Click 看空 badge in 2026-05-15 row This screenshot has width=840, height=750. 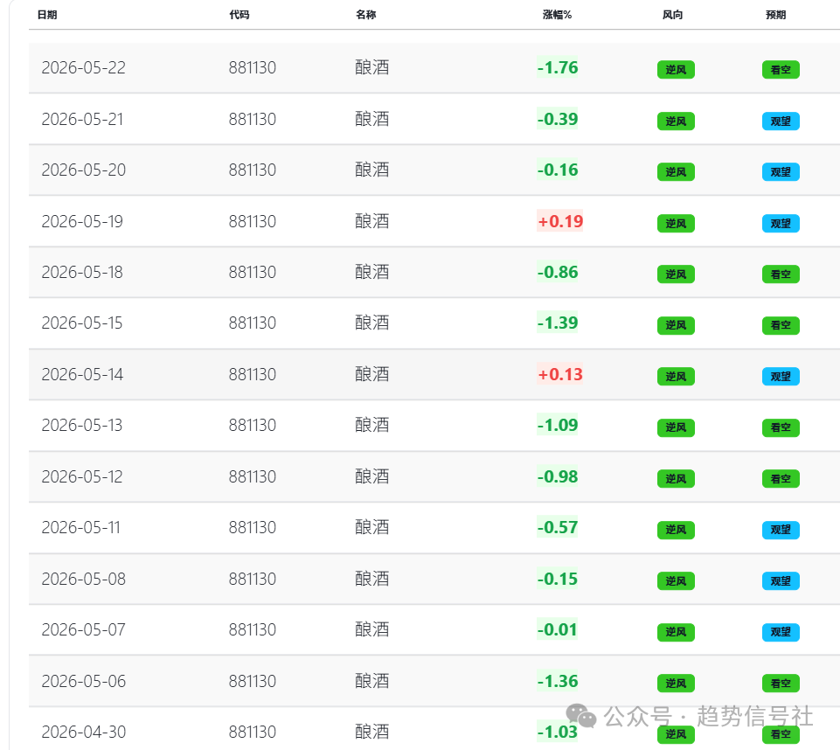[781, 325]
